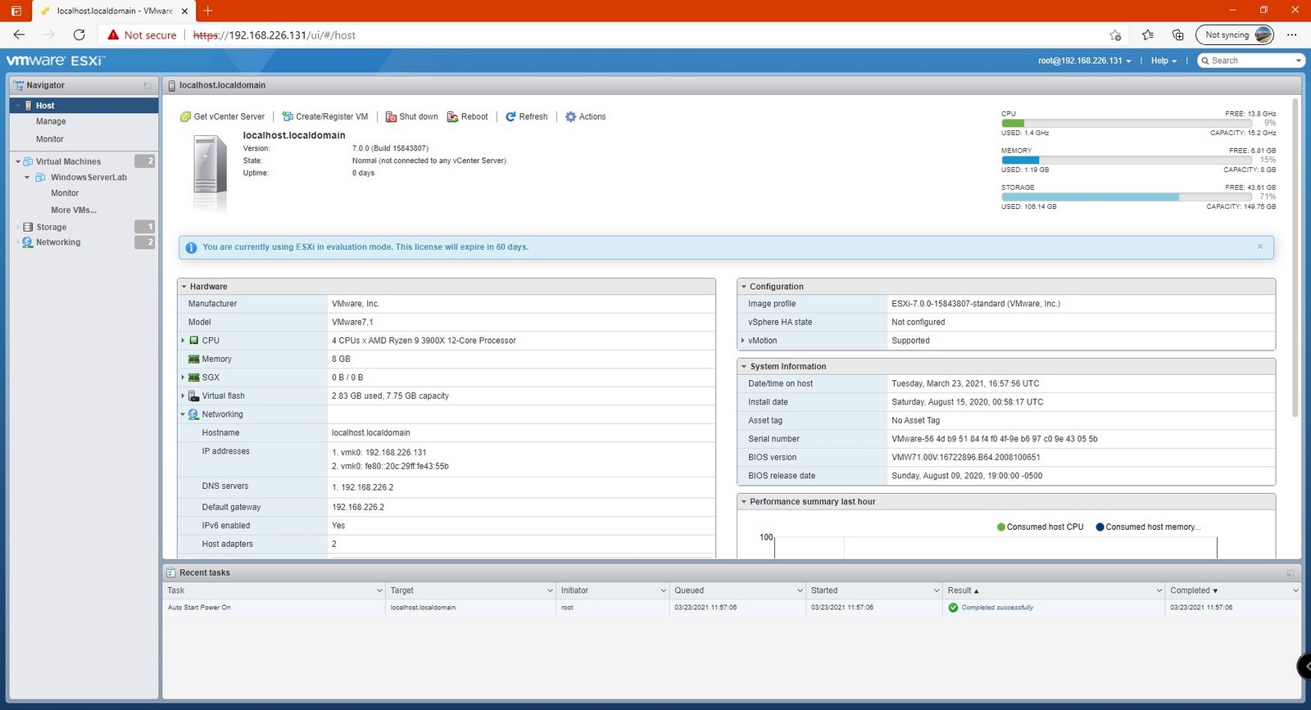Sort tasks by Completed column
Image resolution: width=1311 pixels, height=710 pixels.
1193,590
